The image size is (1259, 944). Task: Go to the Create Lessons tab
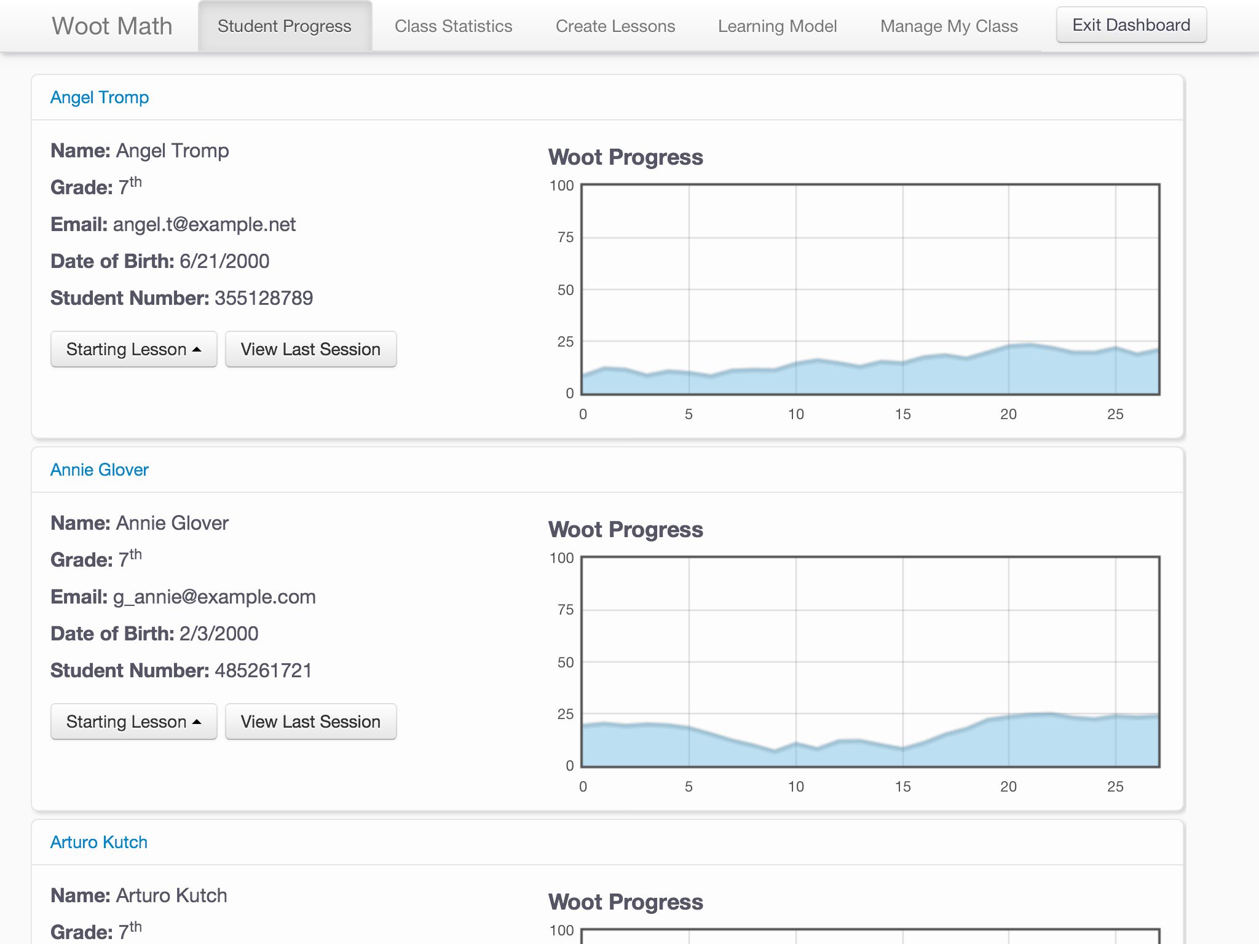tap(615, 26)
